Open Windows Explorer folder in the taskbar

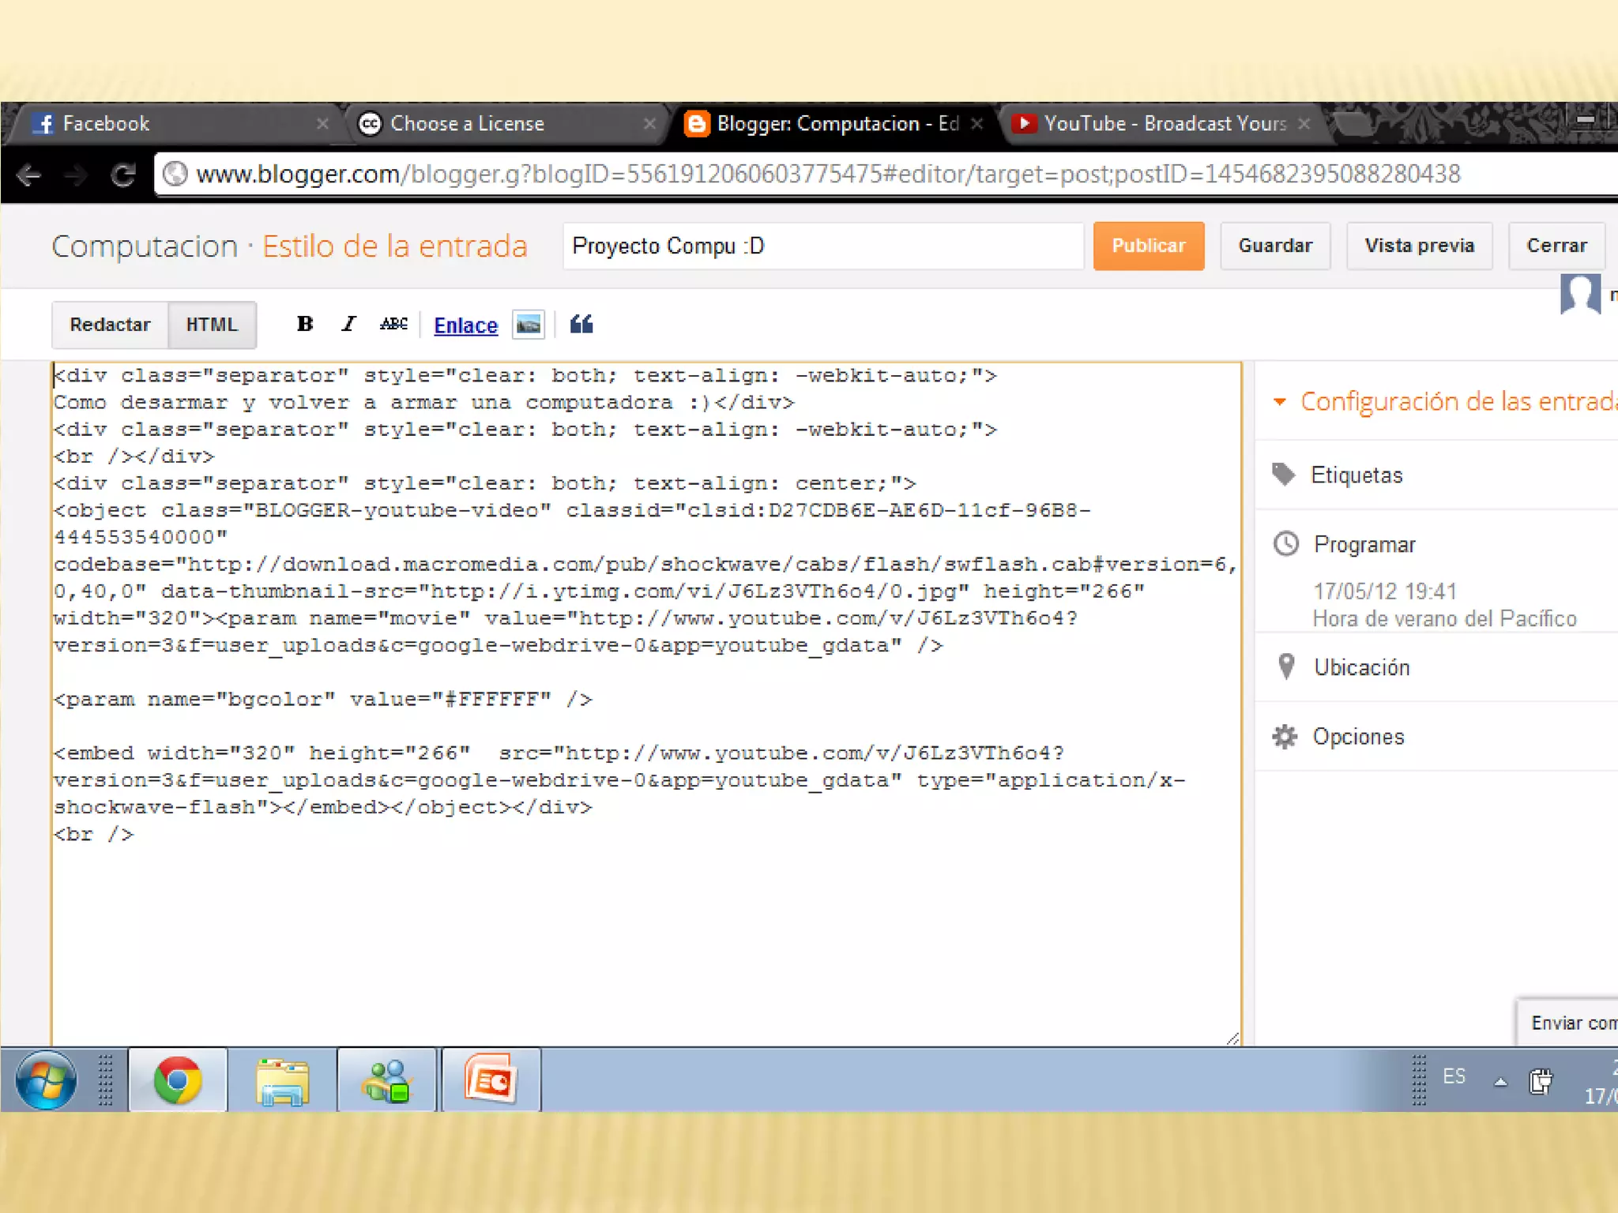pyautogui.click(x=282, y=1080)
